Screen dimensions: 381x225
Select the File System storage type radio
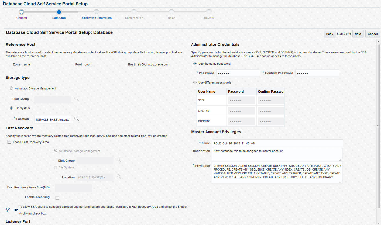pyautogui.click(x=11, y=108)
